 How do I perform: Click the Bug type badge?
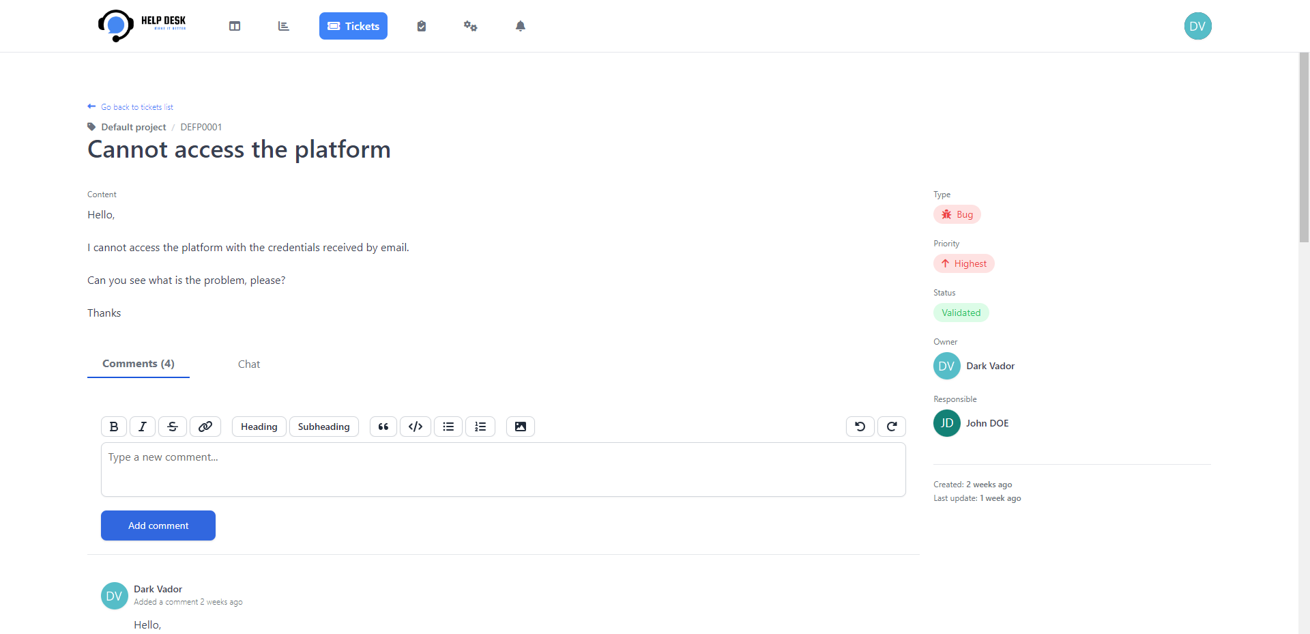957,214
